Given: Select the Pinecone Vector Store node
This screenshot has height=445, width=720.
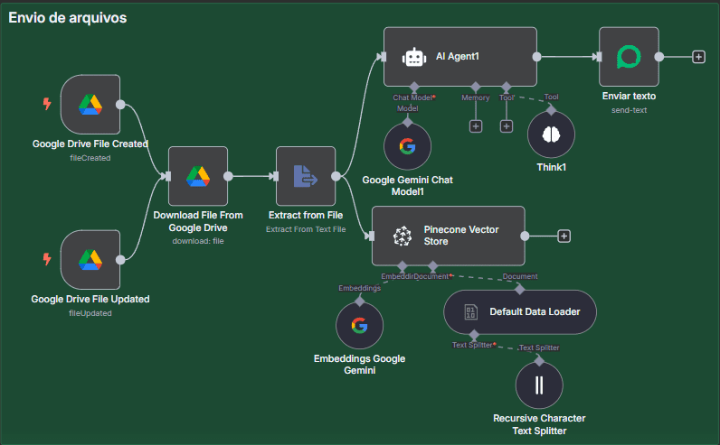Looking at the screenshot, I should (x=448, y=236).
